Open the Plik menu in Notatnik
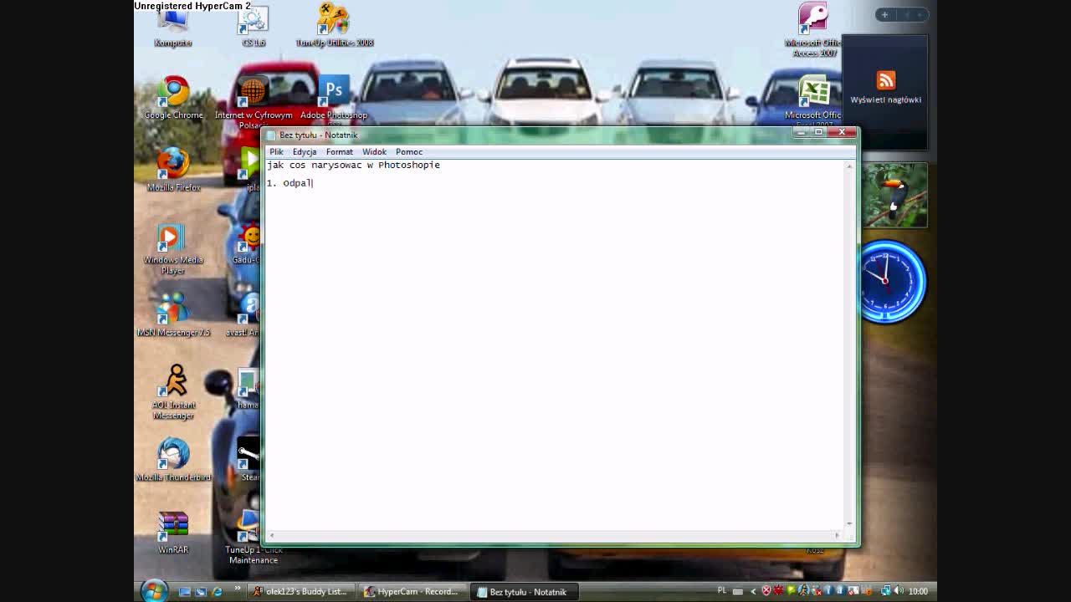 click(276, 151)
